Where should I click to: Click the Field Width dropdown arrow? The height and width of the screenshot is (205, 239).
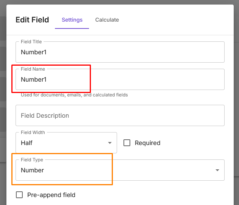coord(110,143)
